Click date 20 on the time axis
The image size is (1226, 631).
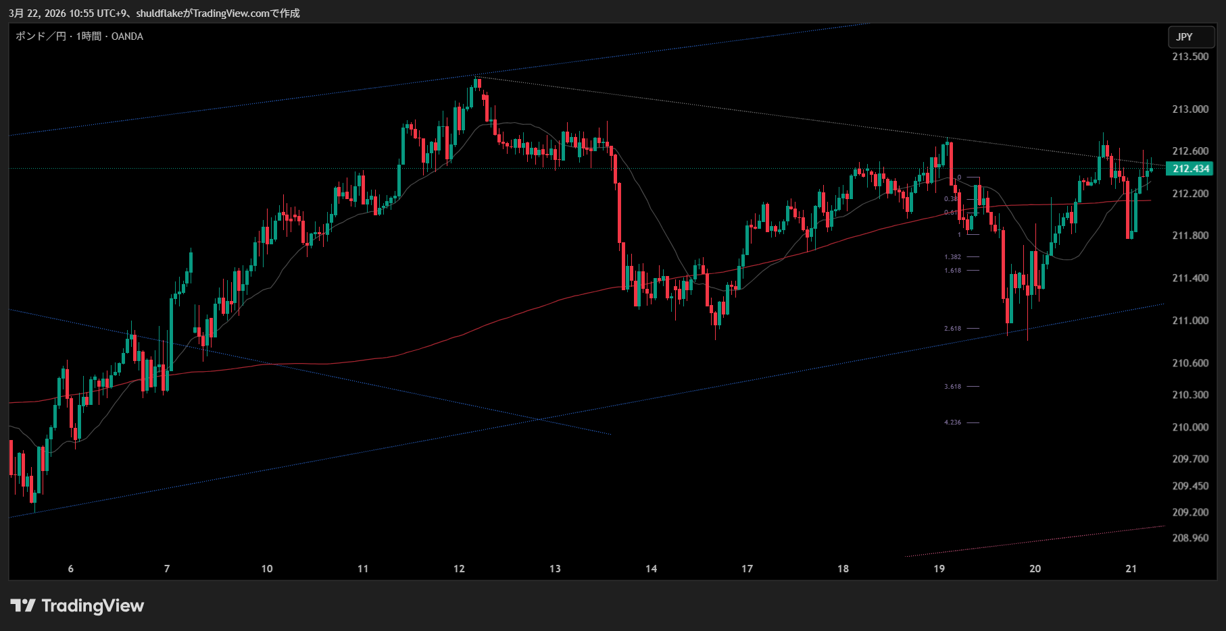point(1035,569)
